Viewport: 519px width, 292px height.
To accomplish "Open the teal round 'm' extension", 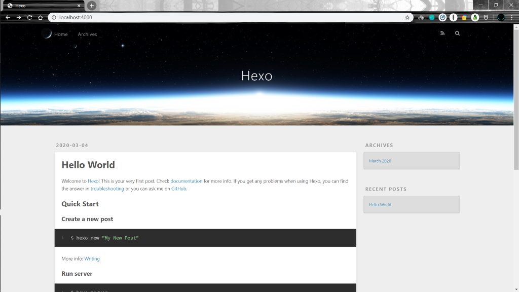I will pos(432,18).
